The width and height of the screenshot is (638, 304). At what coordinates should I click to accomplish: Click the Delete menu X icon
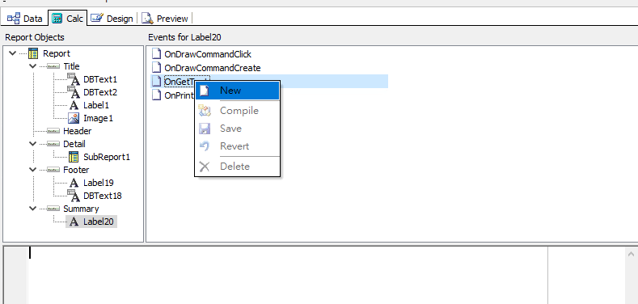(205, 166)
